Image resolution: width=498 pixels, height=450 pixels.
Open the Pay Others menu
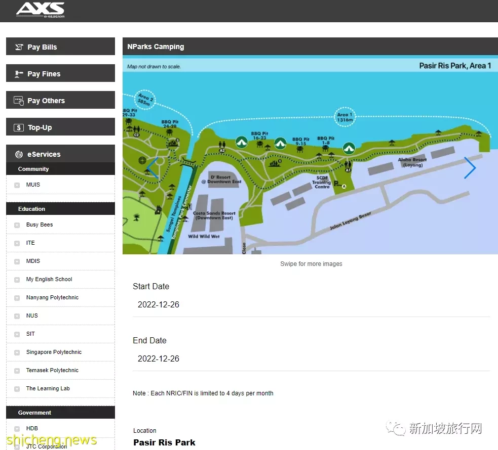coord(60,100)
